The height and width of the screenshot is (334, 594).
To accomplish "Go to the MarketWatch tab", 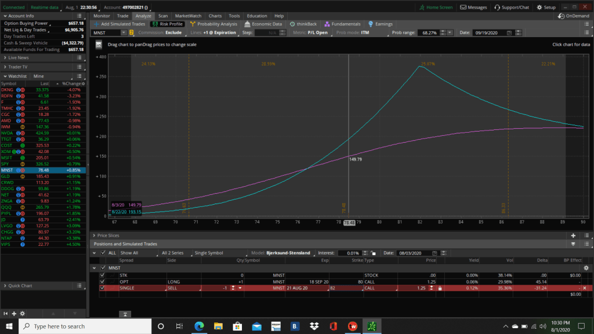I will (188, 16).
